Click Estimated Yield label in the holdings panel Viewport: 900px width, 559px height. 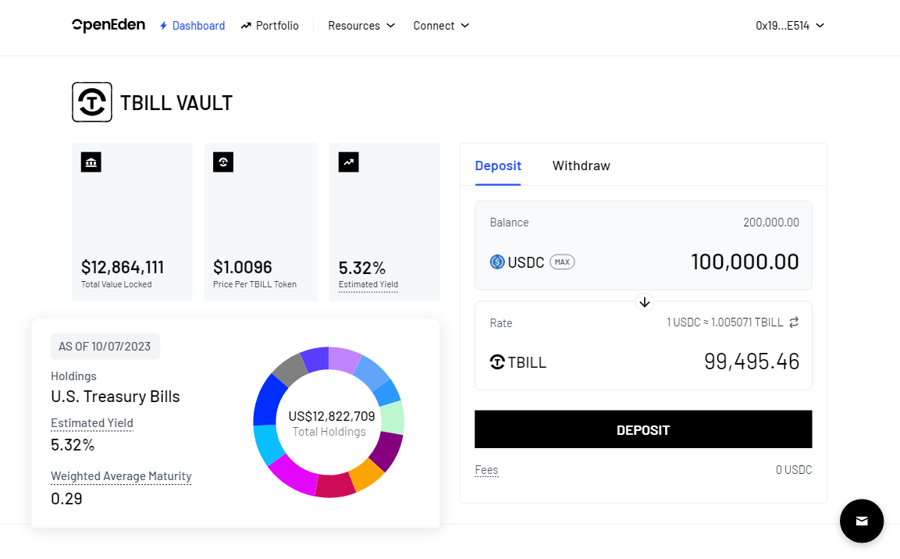click(x=92, y=424)
